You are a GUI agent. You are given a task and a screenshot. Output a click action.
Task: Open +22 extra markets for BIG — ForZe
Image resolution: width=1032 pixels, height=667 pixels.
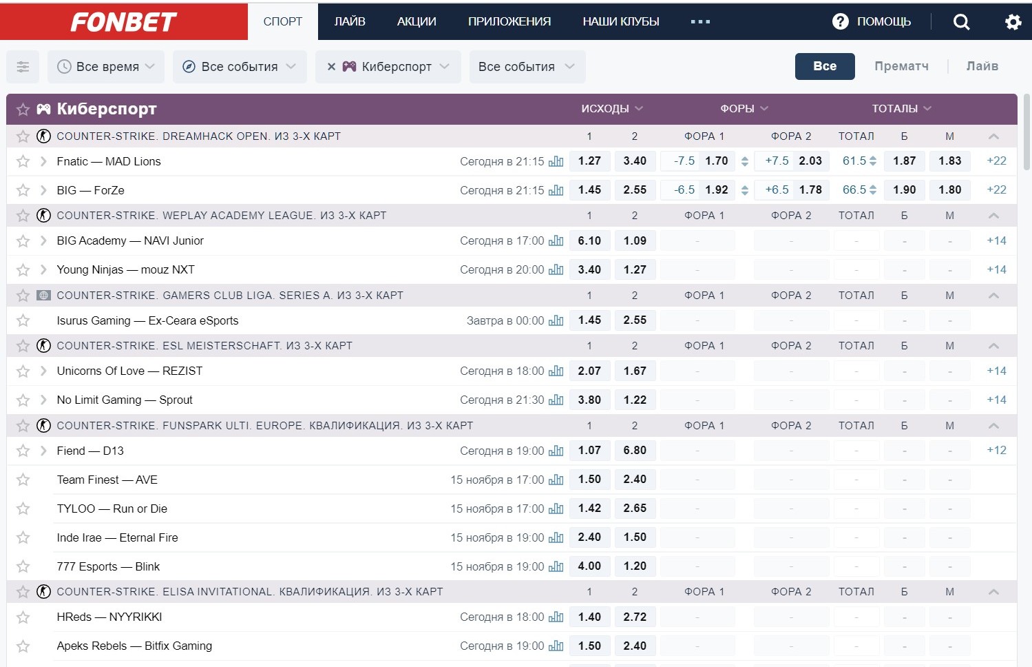pos(996,189)
